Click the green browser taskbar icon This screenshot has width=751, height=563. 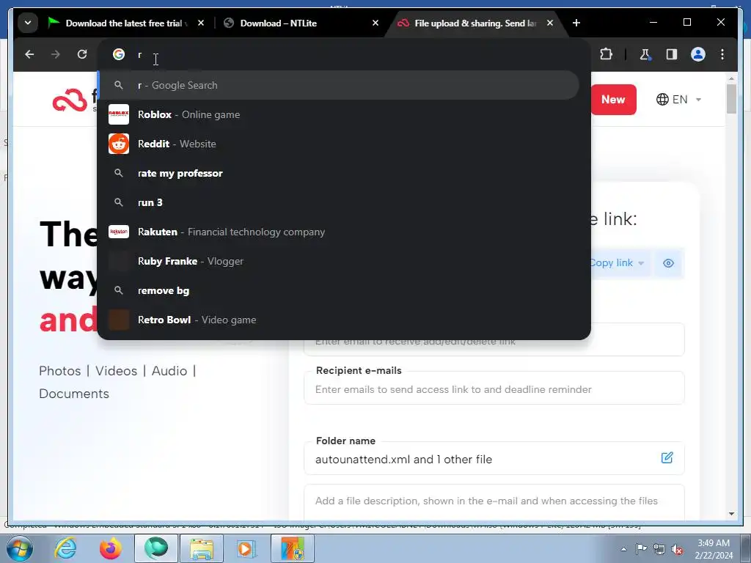[x=156, y=548]
